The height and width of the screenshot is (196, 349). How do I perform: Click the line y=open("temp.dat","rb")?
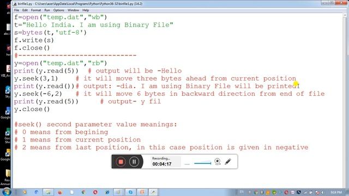click(x=61, y=63)
